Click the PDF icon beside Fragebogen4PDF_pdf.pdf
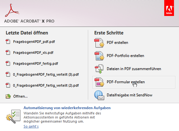This screenshot has height=131, width=179. click(x=8, y=42)
